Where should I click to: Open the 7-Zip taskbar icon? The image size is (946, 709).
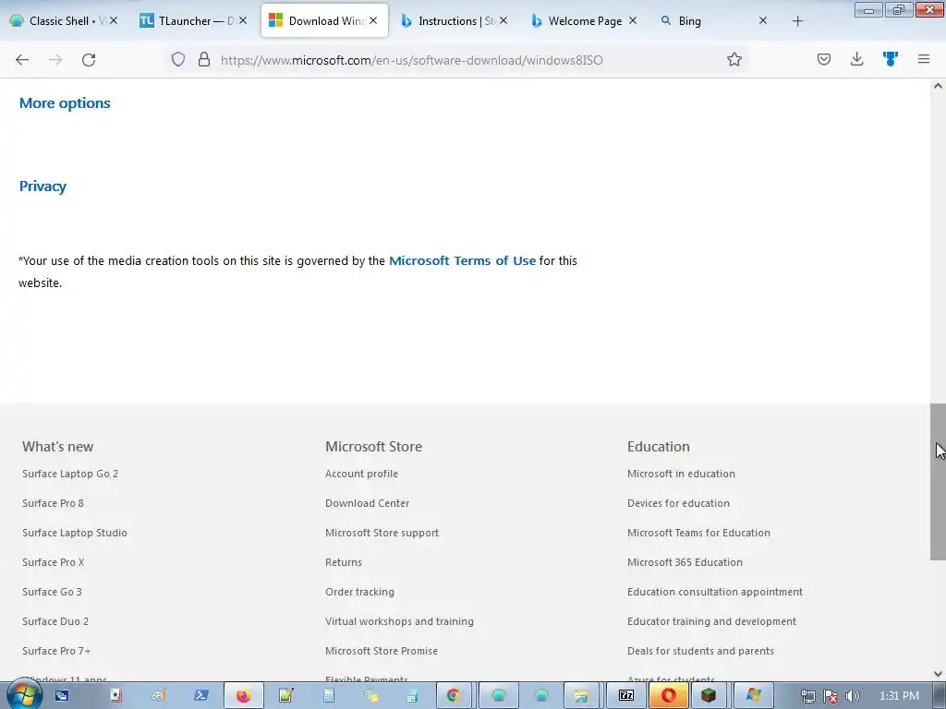tap(626, 696)
